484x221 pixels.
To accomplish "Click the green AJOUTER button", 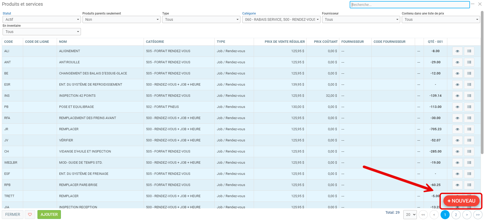I will tap(49, 215).
